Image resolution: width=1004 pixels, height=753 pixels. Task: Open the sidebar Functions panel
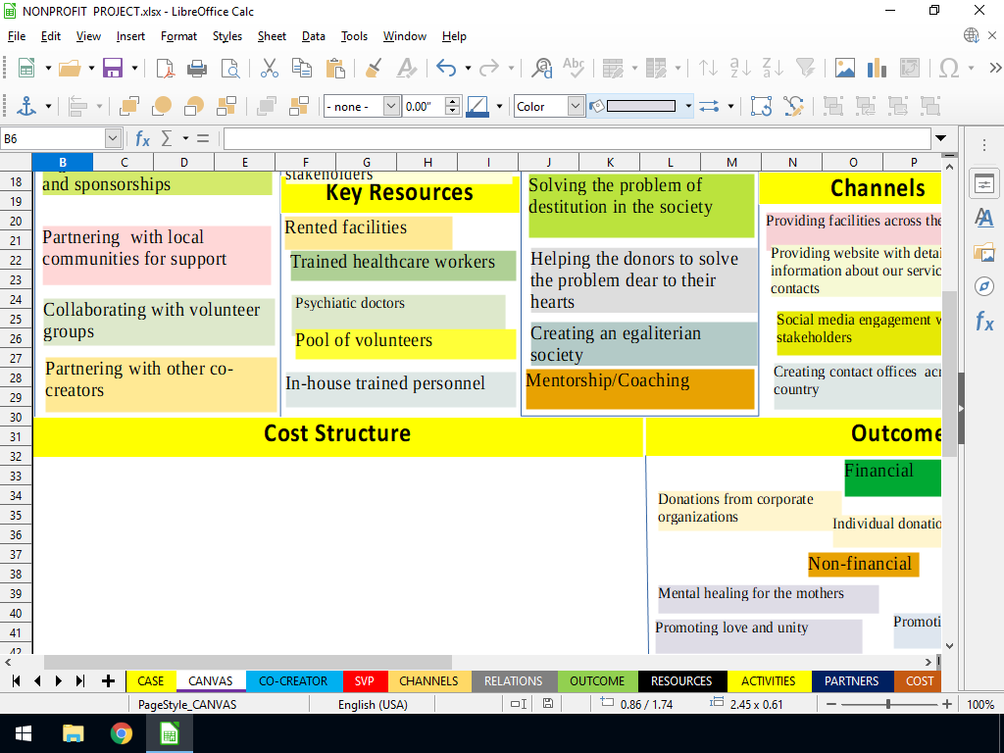point(984,321)
